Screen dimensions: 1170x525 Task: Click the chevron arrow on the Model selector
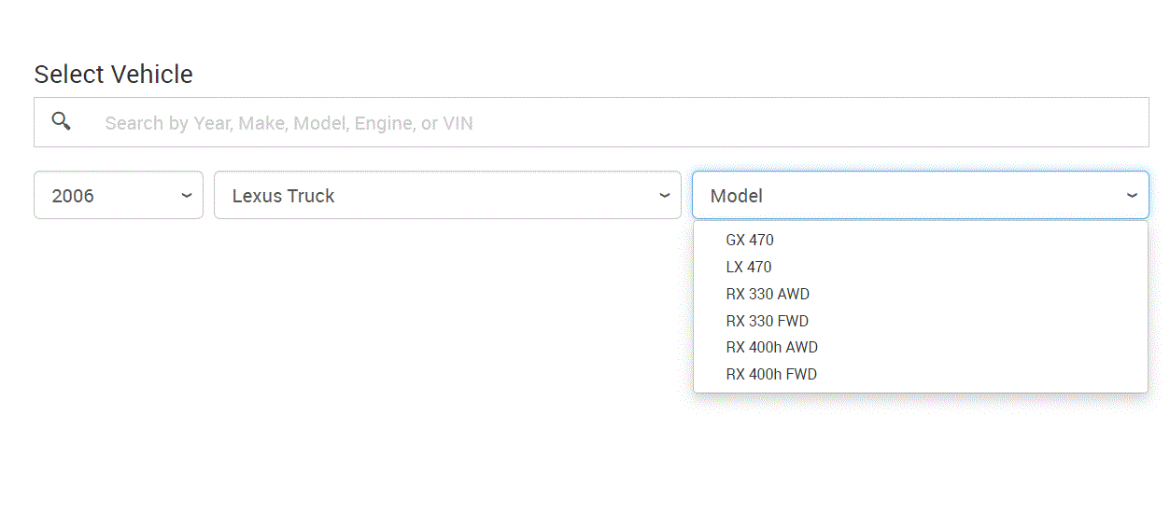[1132, 195]
